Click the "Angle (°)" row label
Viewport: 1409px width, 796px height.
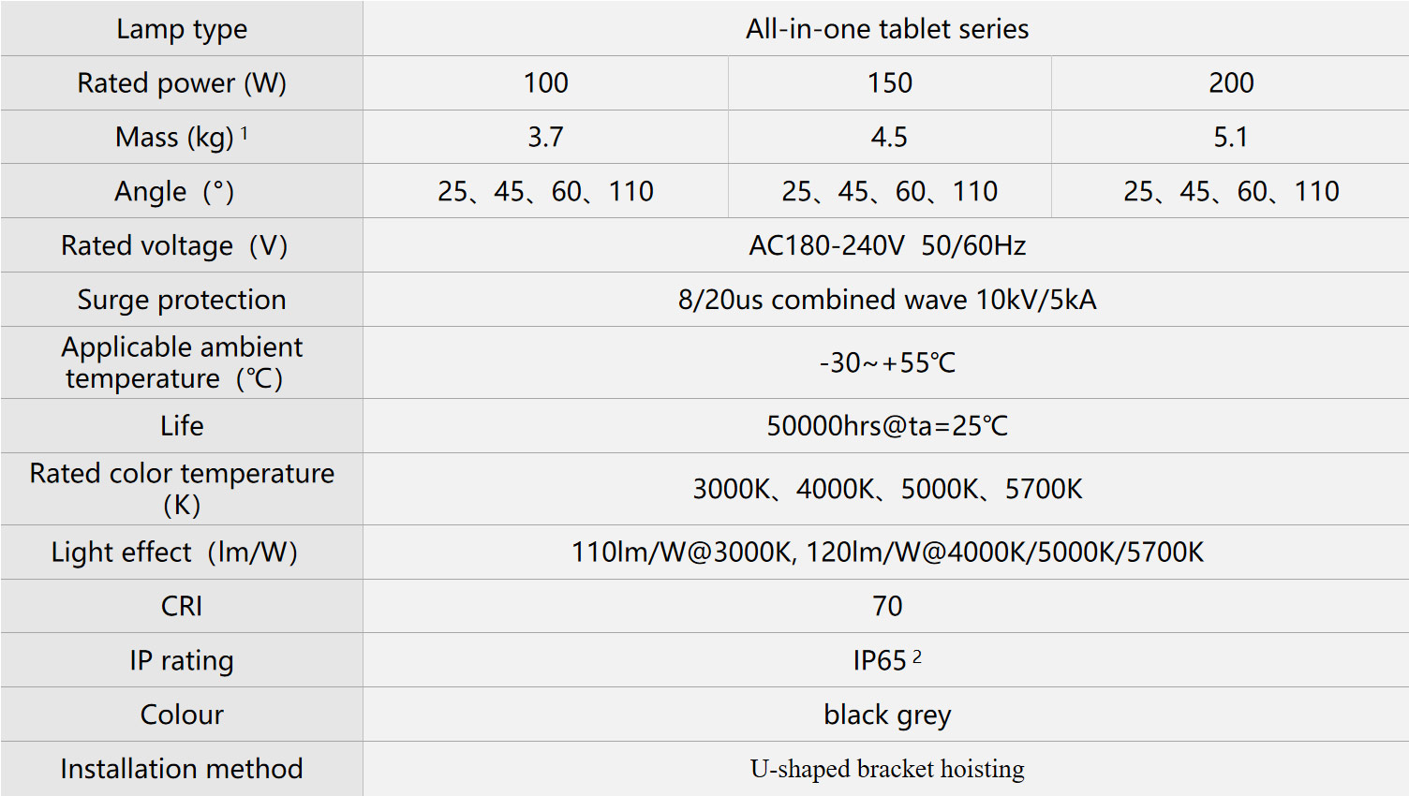(174, 192)
